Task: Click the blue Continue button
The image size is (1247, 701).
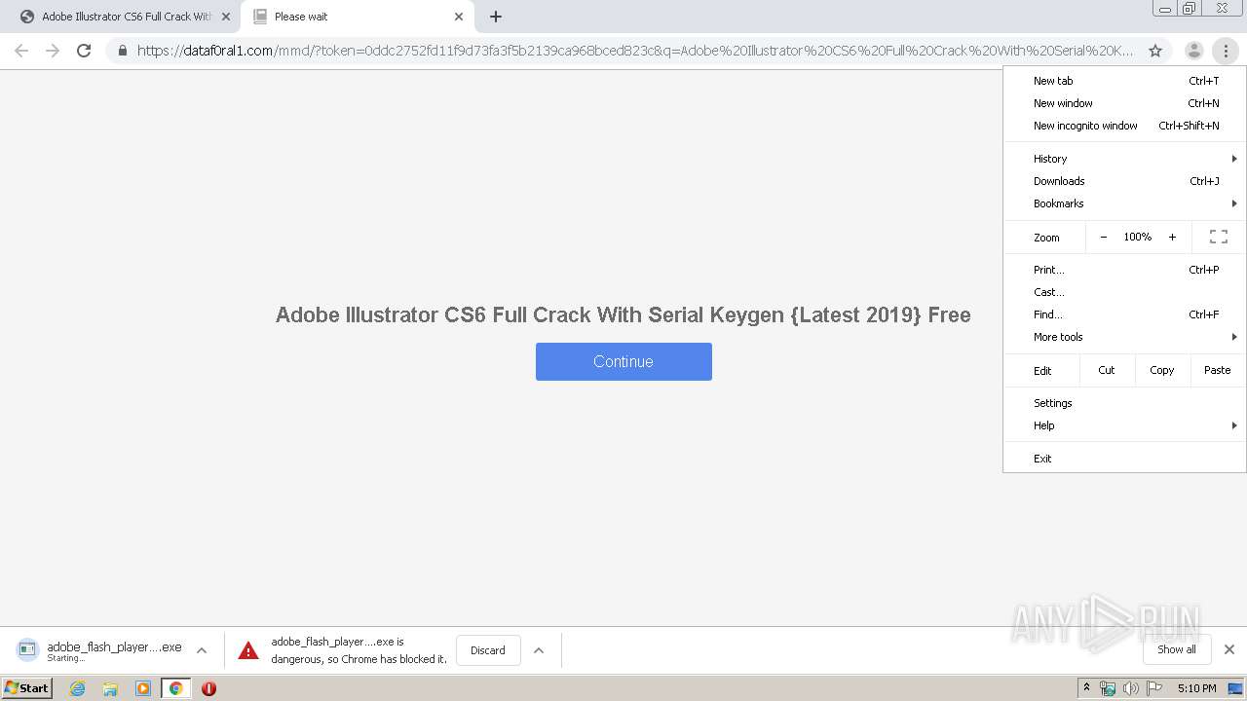Action: pos(623,361)
